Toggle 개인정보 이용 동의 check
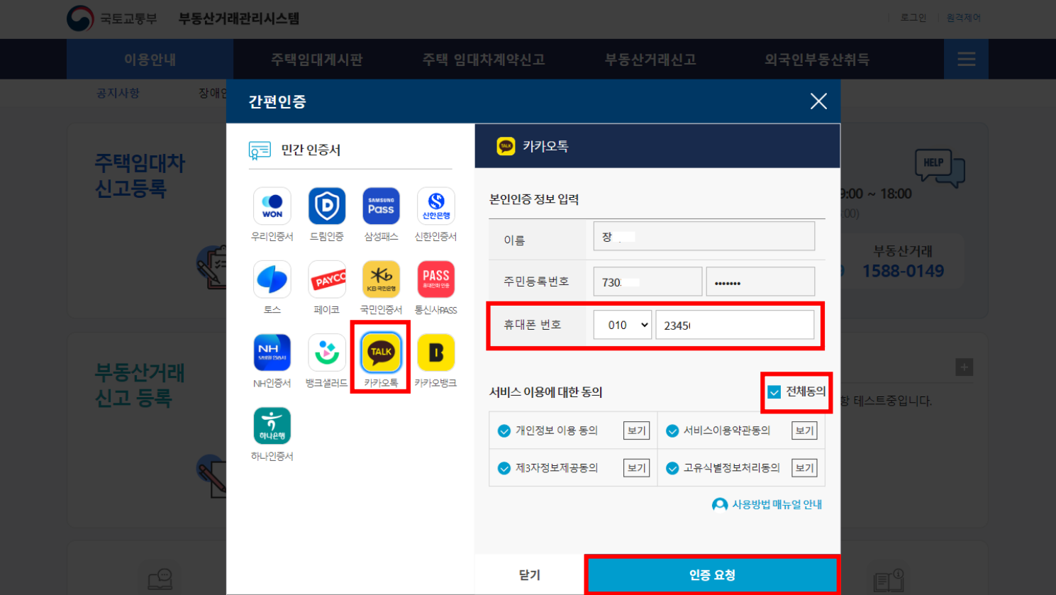This screenshot has width=1056, height=595. [x=504, y=430]
